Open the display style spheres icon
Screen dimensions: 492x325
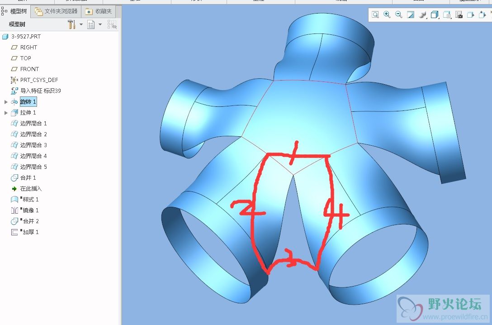pos(423,14)
